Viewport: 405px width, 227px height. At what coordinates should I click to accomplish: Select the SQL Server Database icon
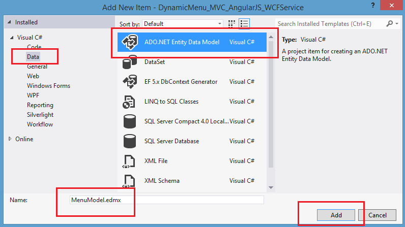click(x=128, y=141)
